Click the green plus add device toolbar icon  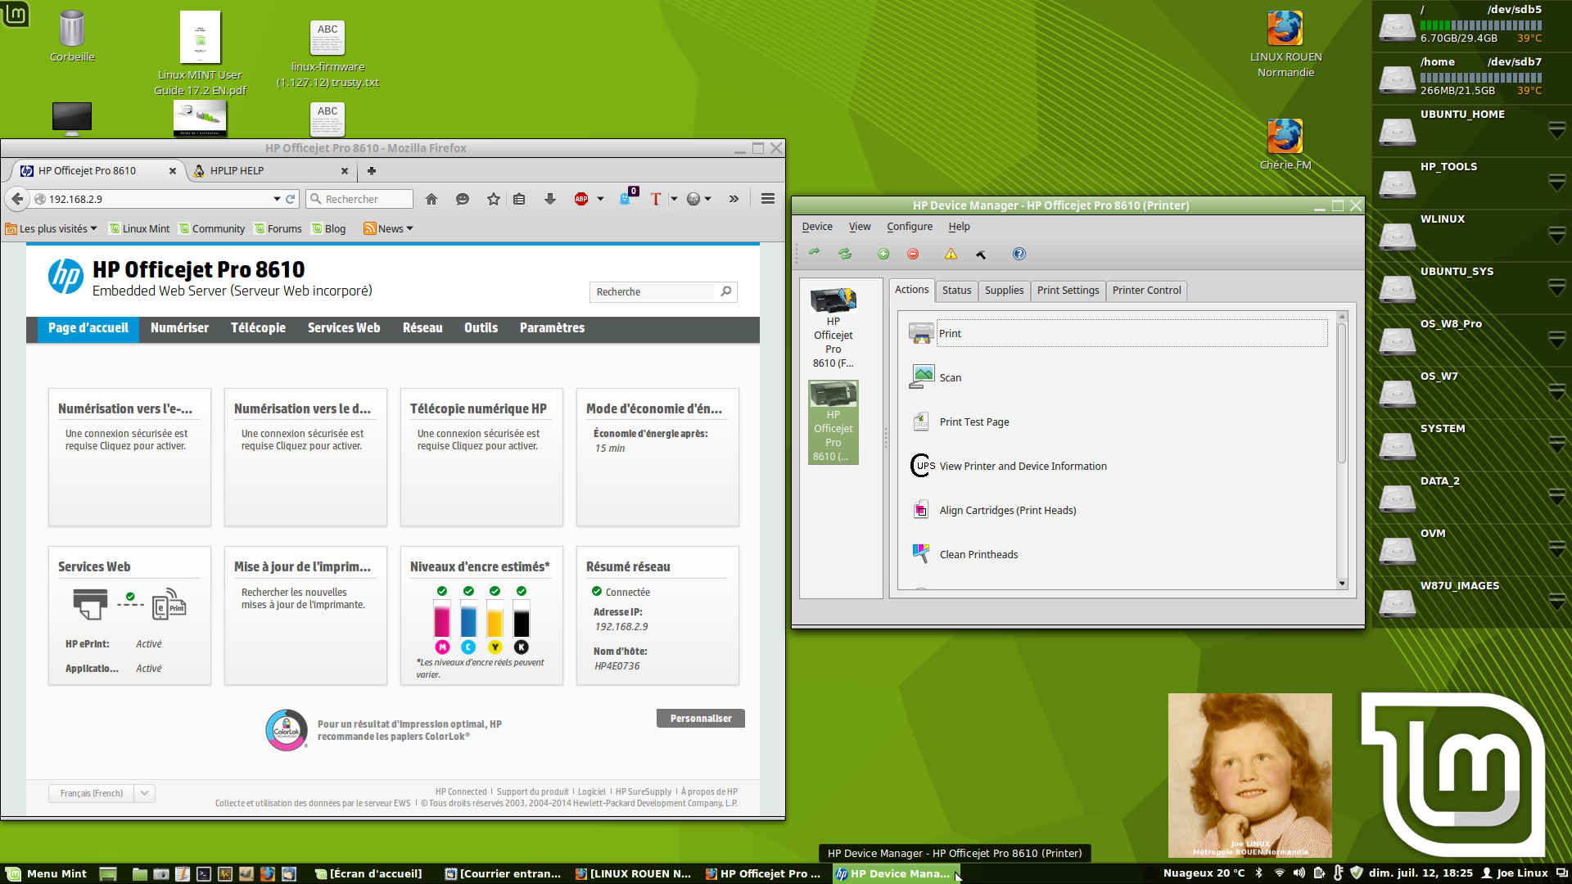(x=883, y=254)
